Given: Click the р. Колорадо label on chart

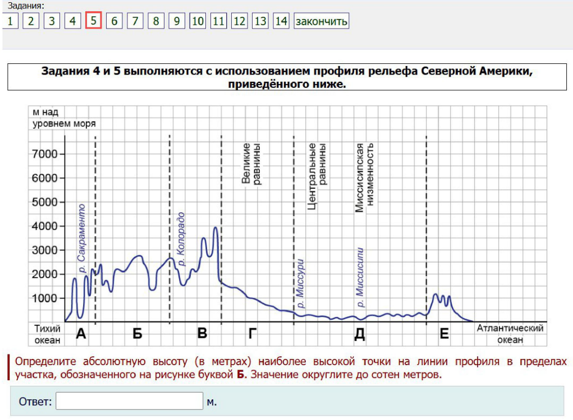Looking at the screenshot, I should click(x=181, y=238).
